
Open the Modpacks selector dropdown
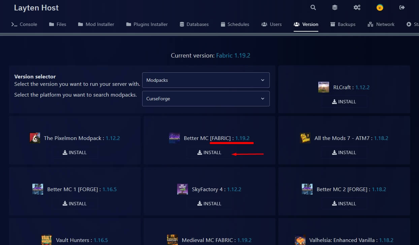coord(206,80)
